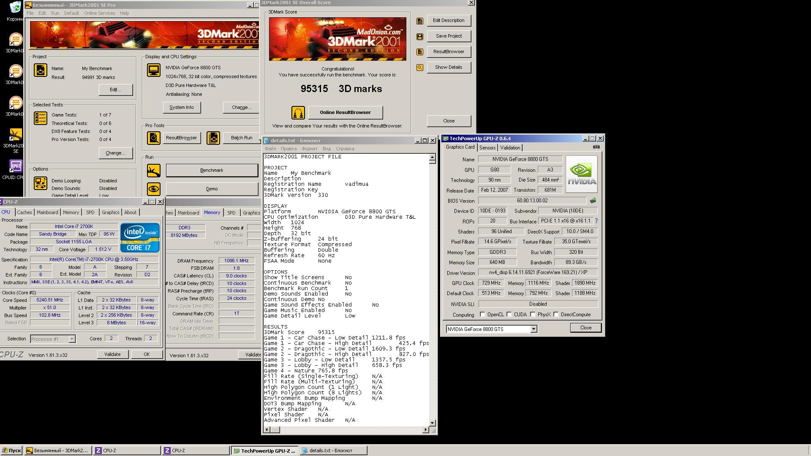This screenshot has width=811, height=456.
Task: Click the GPU-Z BIOS save chip icon
Action: tap(593, 201)
